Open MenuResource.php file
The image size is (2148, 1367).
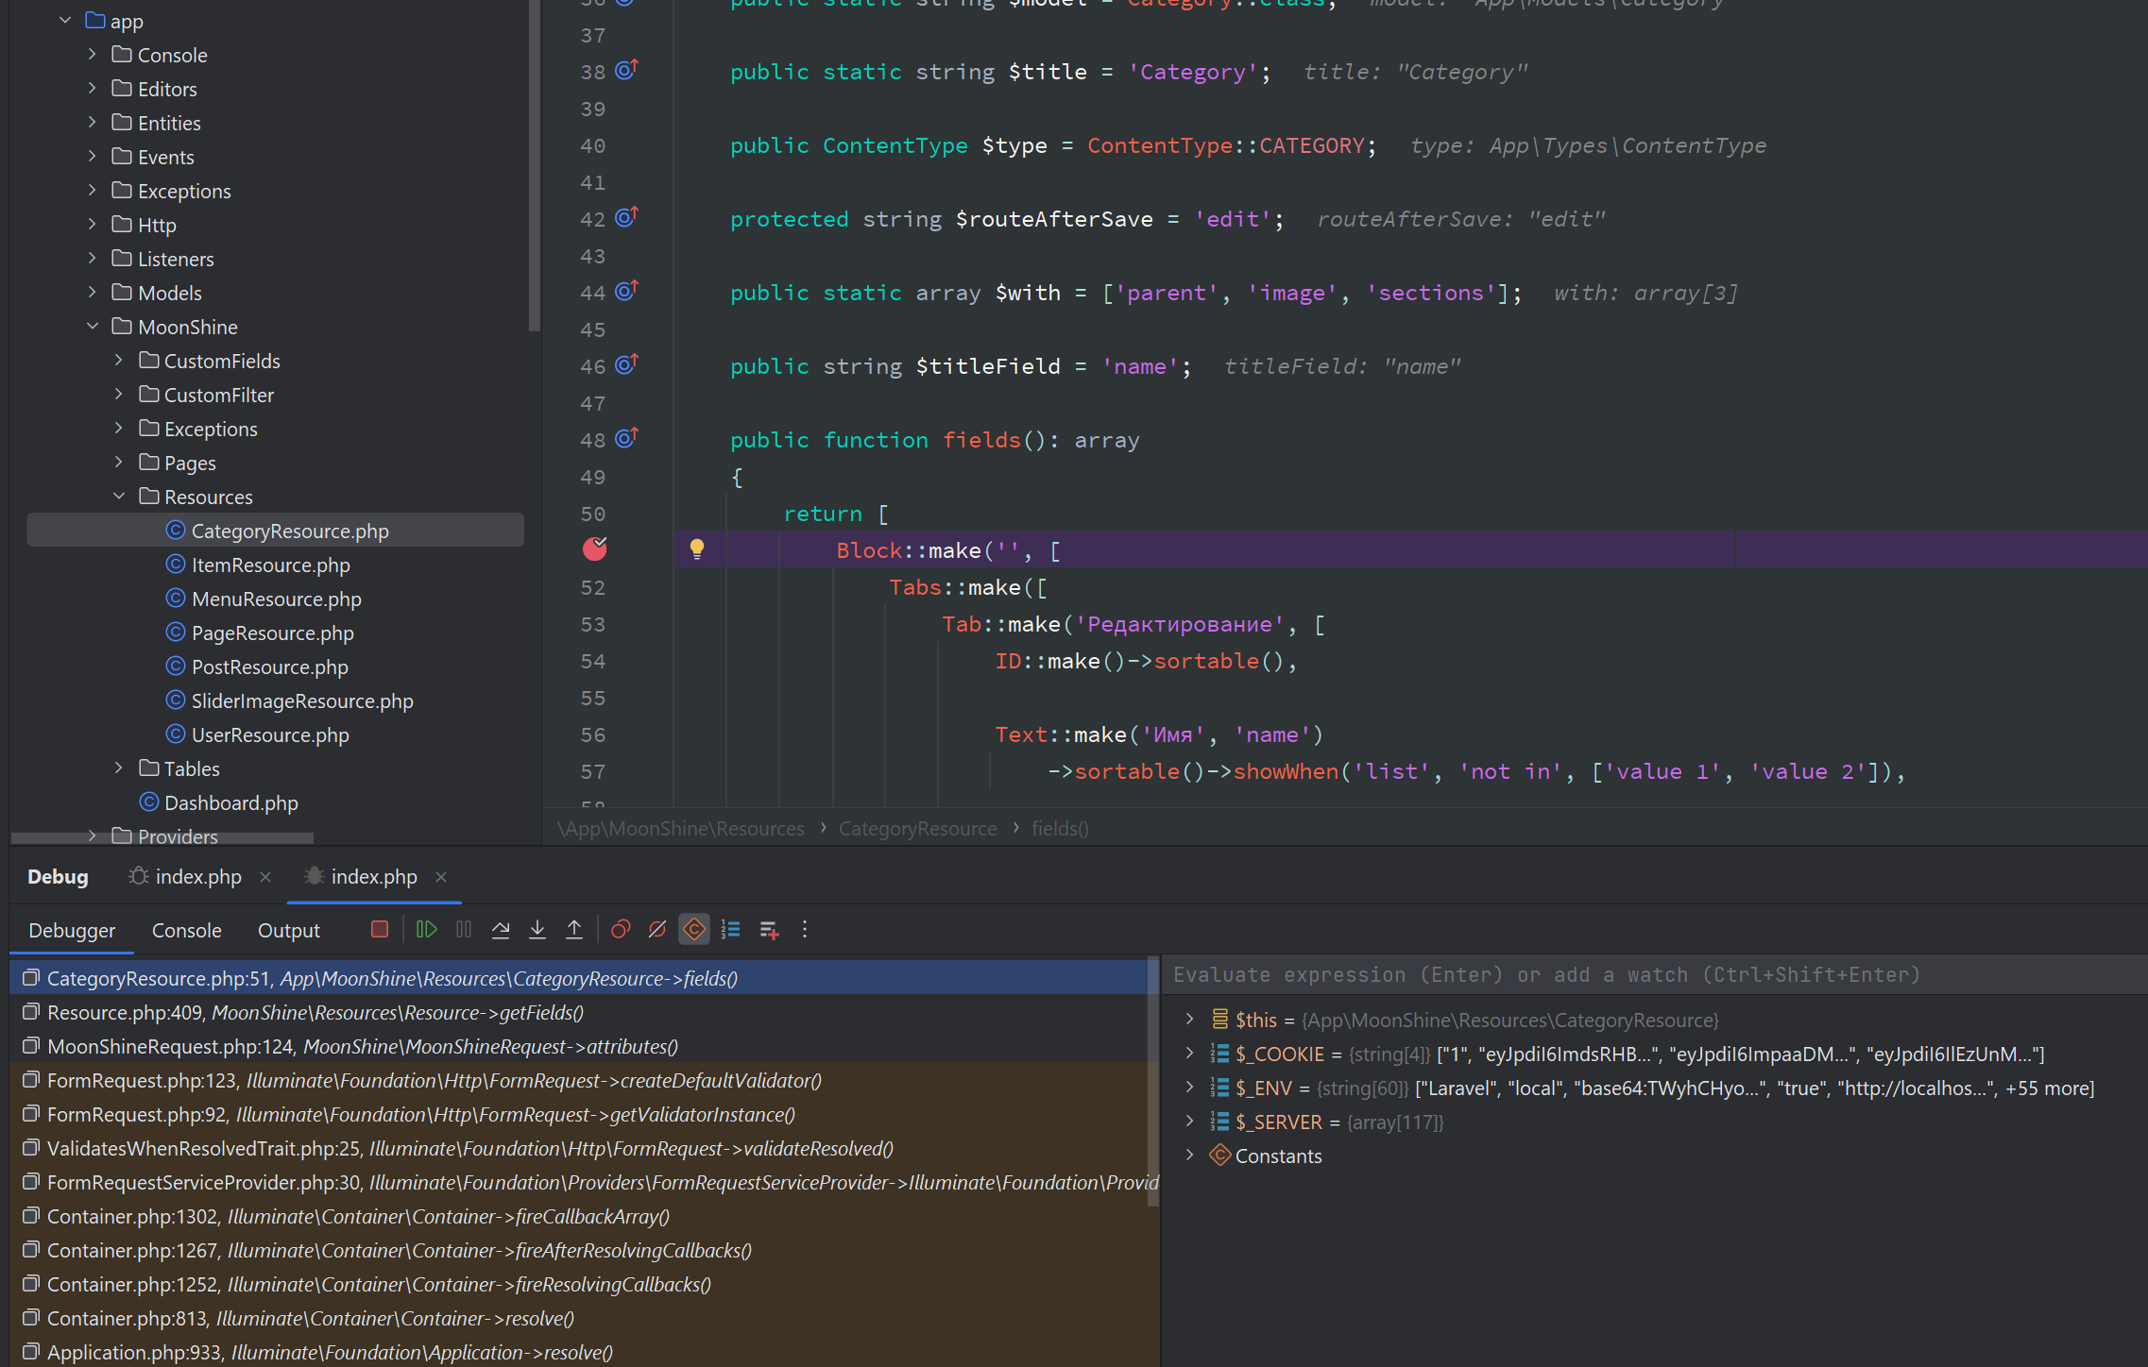tap(276, 599)
